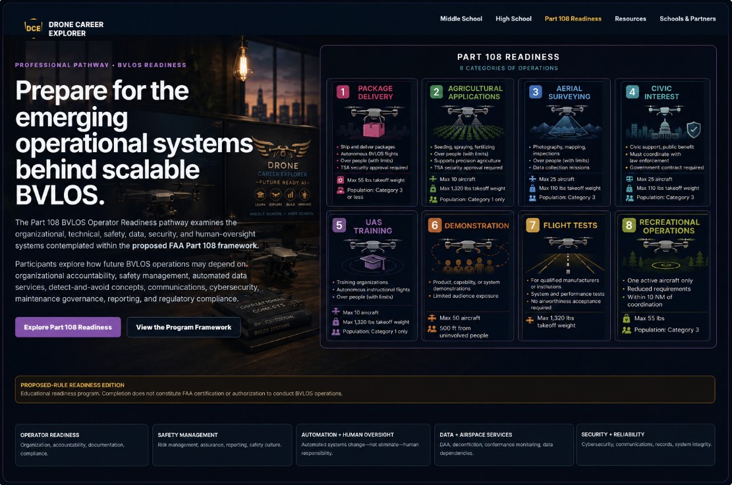This screenshot has height=485, width=732.
Task: Click the number 8 badge for Recreational Operations
Action: coord(629,225)
